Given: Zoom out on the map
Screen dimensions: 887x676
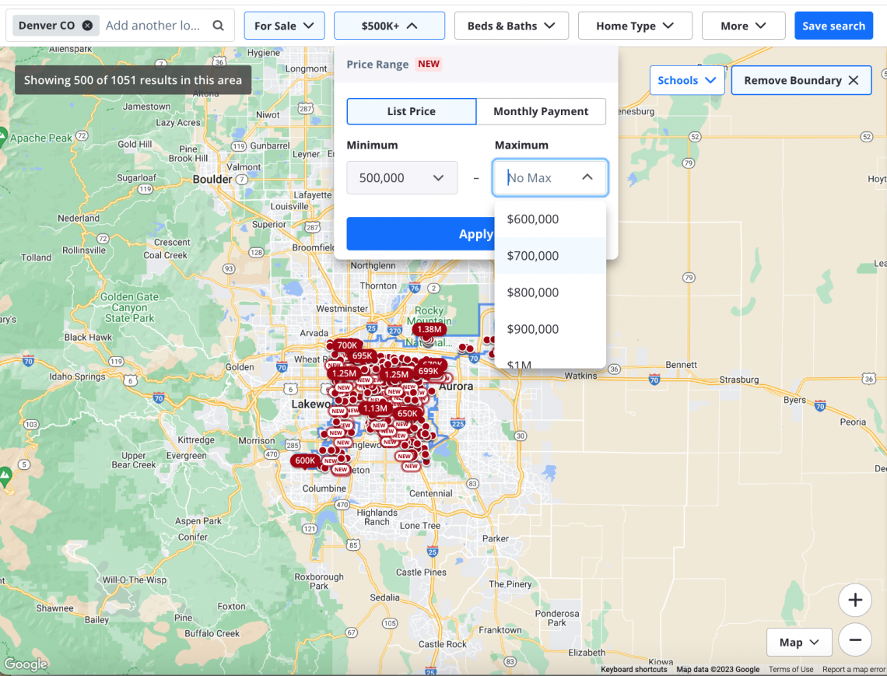Looking at the screenshot, I should pyautogui.click(x=855, y=639).
